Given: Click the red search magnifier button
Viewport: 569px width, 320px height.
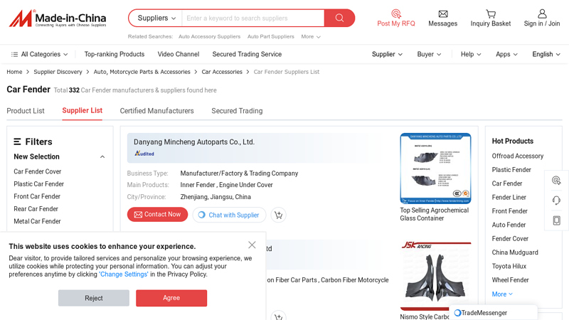Looking at the screenshot, I should tap(339, 18).
